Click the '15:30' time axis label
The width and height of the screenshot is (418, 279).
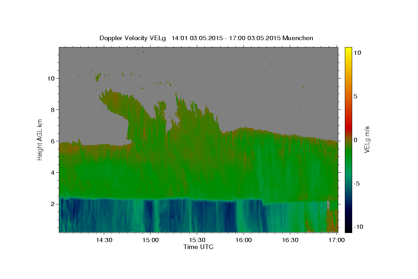[197, 240]
